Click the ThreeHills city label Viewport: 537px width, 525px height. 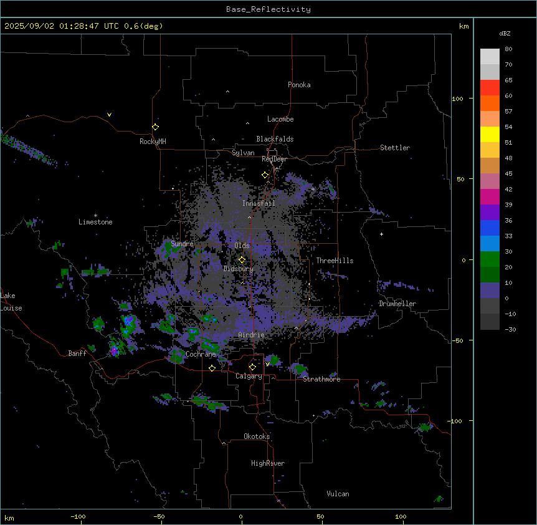[335, 261]
